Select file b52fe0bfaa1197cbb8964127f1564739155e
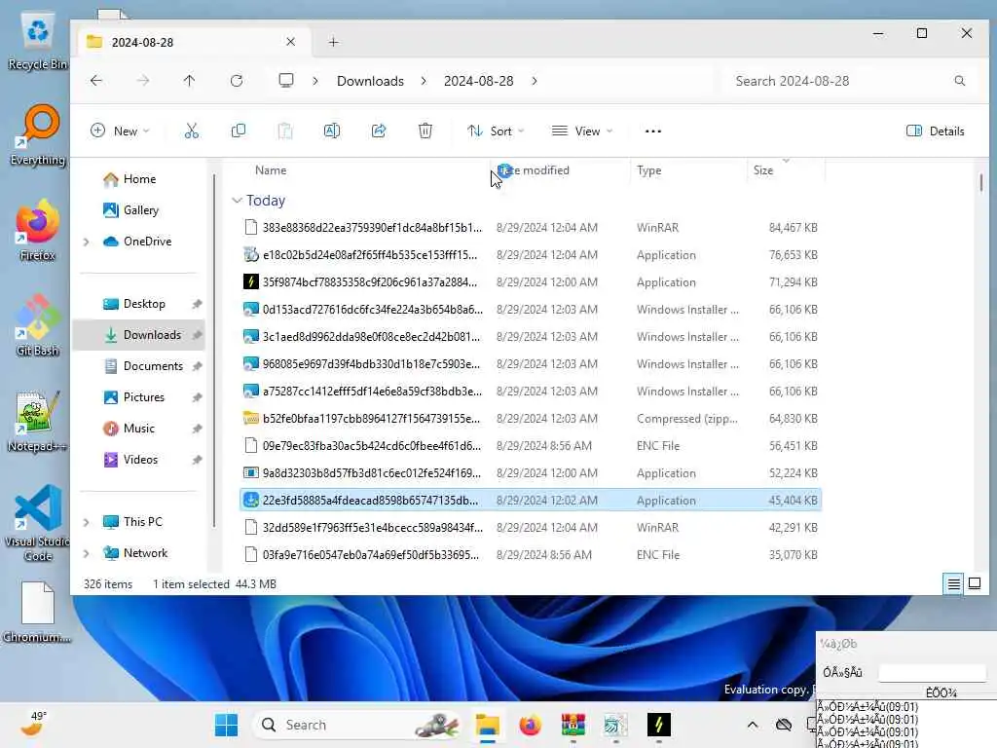Viewport: 997px width, 748px height. tap(531, 419)
